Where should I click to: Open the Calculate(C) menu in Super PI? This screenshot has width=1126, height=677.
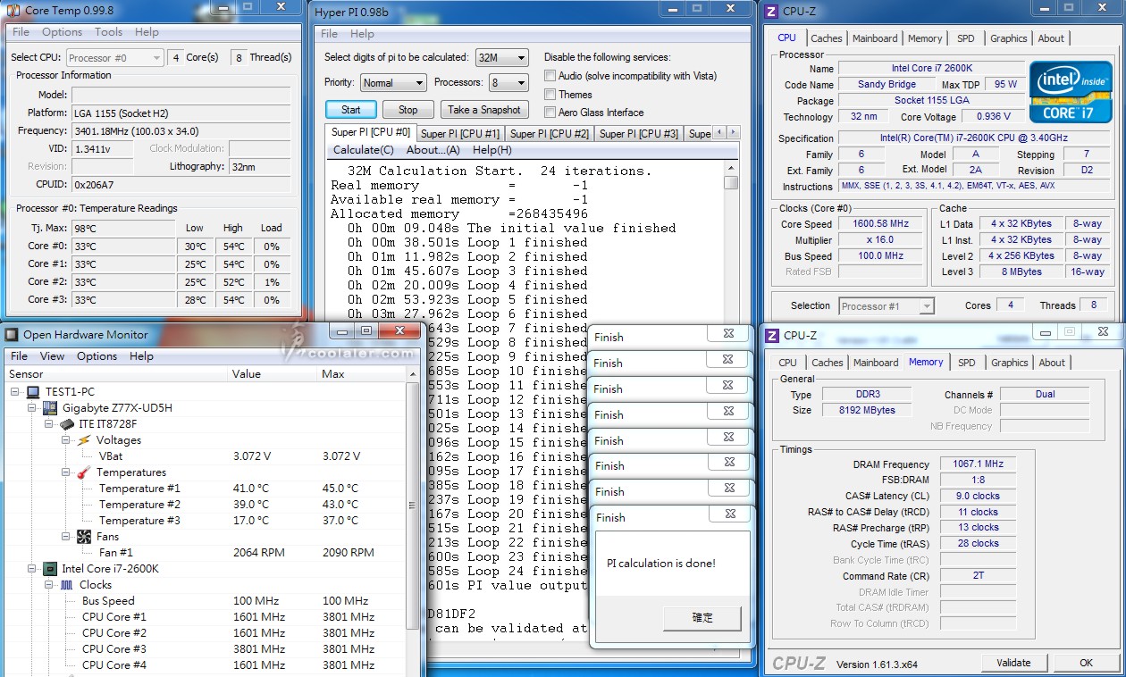click(363, 150)
